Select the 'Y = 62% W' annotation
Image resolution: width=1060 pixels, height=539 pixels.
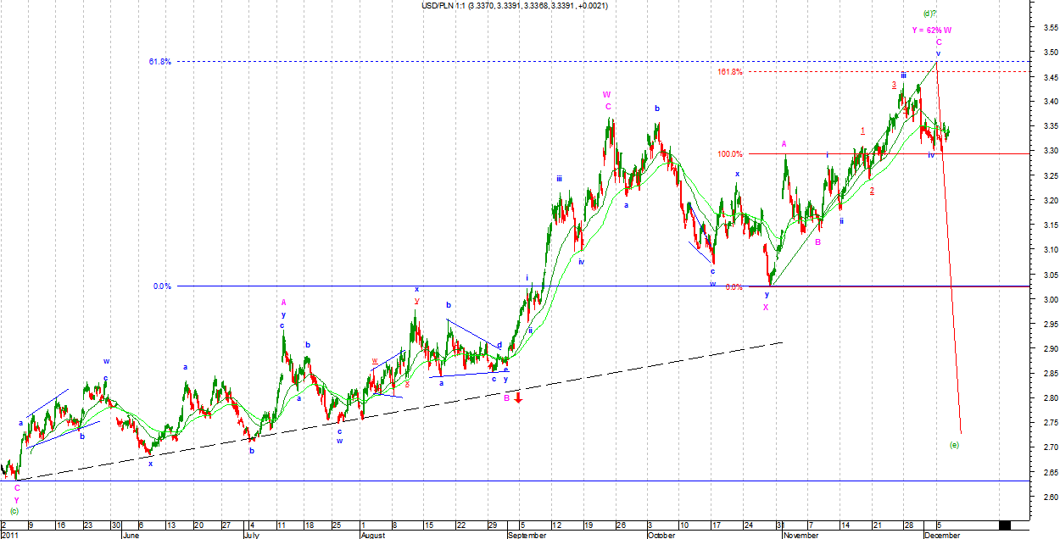pos(930,30)
